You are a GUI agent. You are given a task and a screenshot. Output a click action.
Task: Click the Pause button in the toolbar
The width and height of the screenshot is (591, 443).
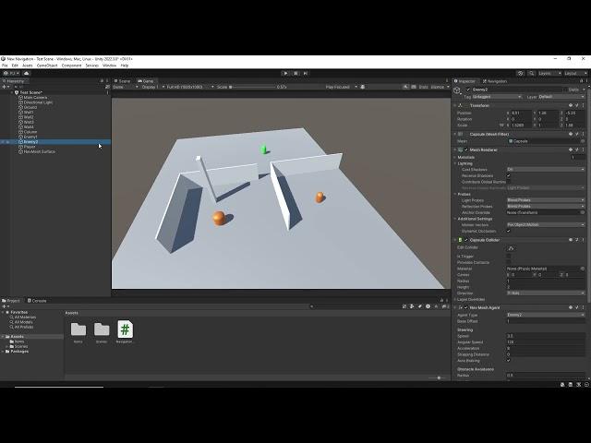(x=295, y=73)
